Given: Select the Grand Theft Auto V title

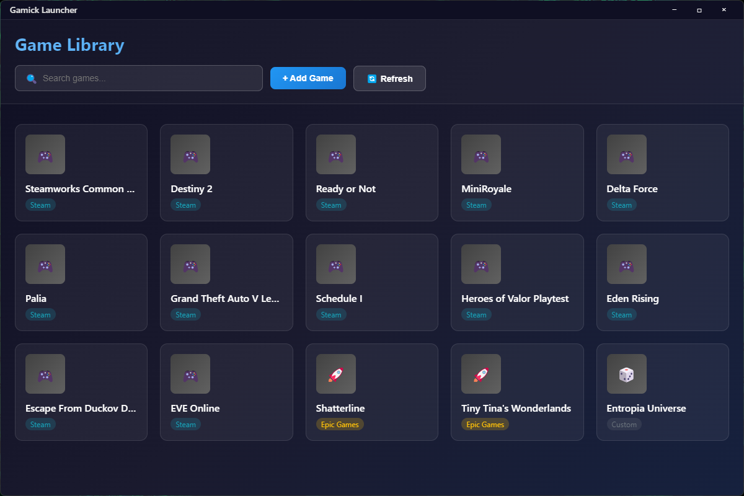Looking at the screenshot, I should coord(225,299).
